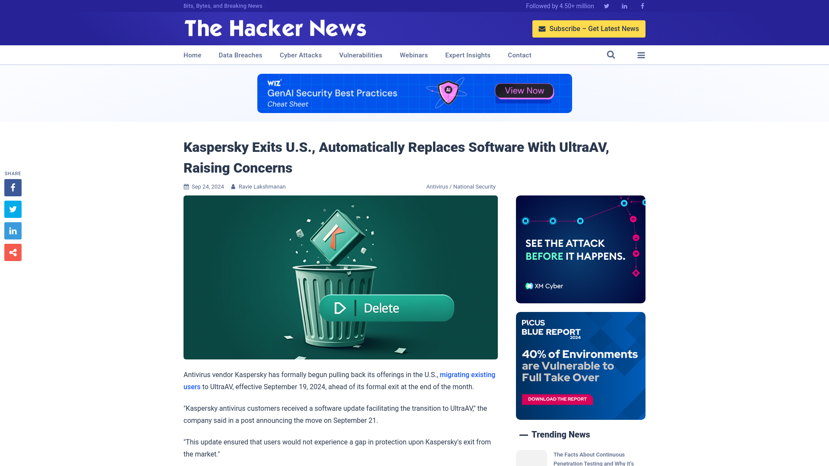The height and width of the screenshot is (466, 829).
Task: Click Subscribe Get Latest News button
Action: (589, 29)
